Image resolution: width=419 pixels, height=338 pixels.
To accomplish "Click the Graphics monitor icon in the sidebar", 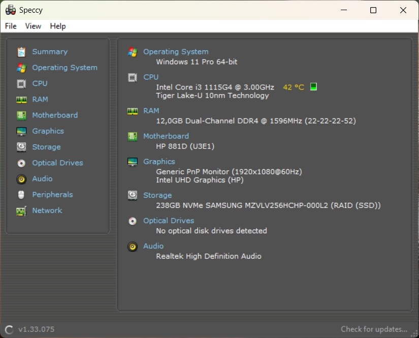I will 21,131.
